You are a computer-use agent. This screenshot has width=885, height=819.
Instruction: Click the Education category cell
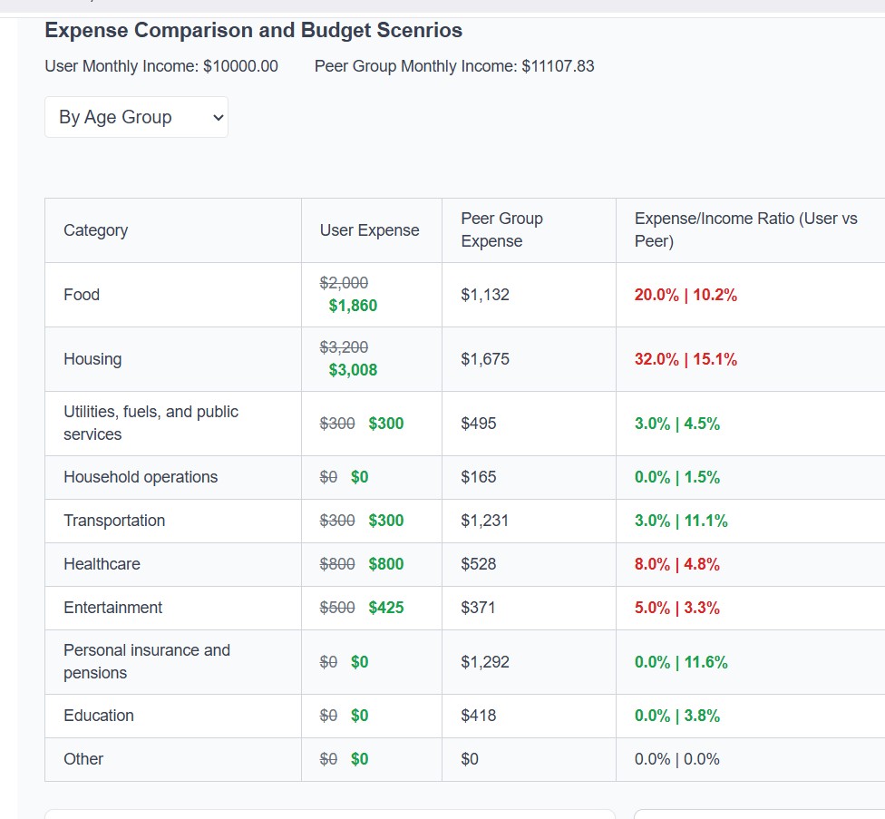click(x=98, y=716)
